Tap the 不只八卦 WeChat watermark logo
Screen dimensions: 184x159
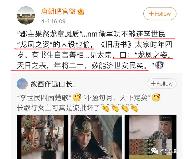(165, 151)
